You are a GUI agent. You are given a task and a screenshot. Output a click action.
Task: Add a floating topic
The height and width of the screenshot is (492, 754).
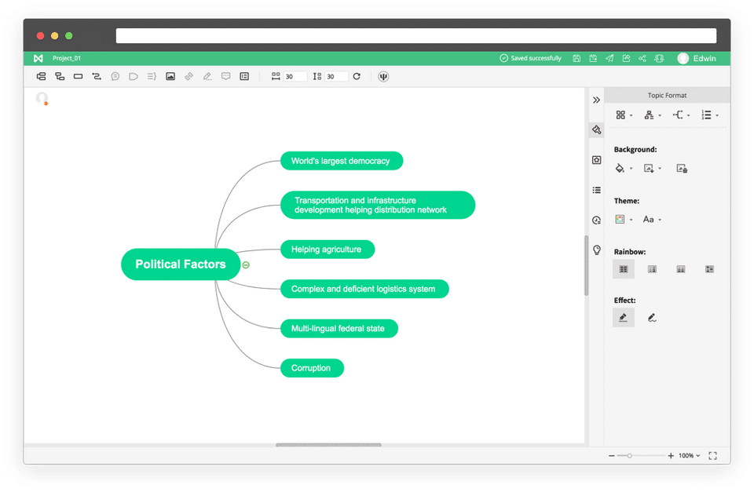pyautogui.click(x=78, y=76)
